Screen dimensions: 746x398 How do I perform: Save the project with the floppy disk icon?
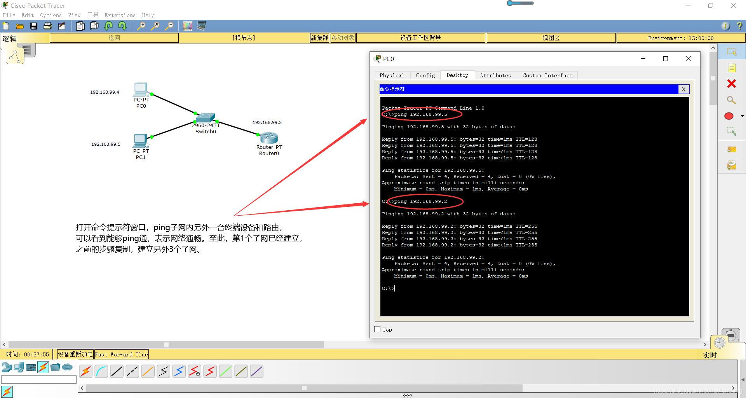point(34,26)
